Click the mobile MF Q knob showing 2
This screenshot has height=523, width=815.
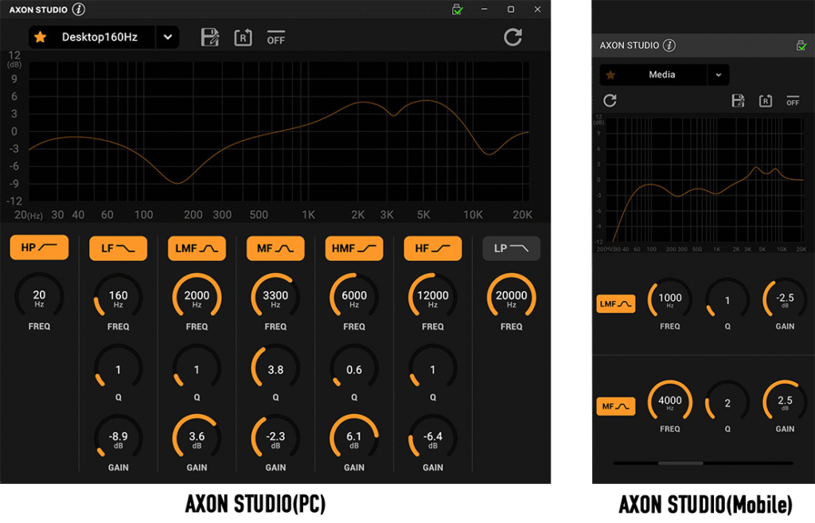tap(727, 401)
